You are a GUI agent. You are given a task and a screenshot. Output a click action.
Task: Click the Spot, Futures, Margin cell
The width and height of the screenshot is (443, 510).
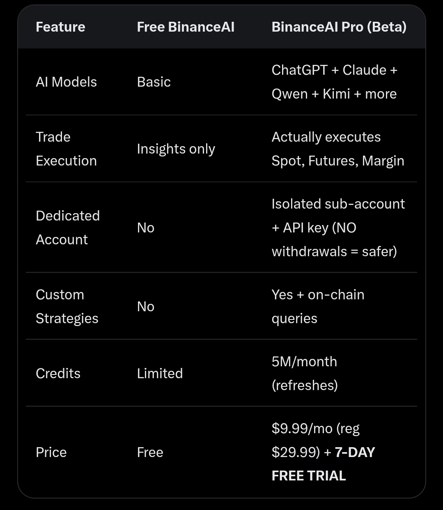pyautogui.click(x=337, y=149)
